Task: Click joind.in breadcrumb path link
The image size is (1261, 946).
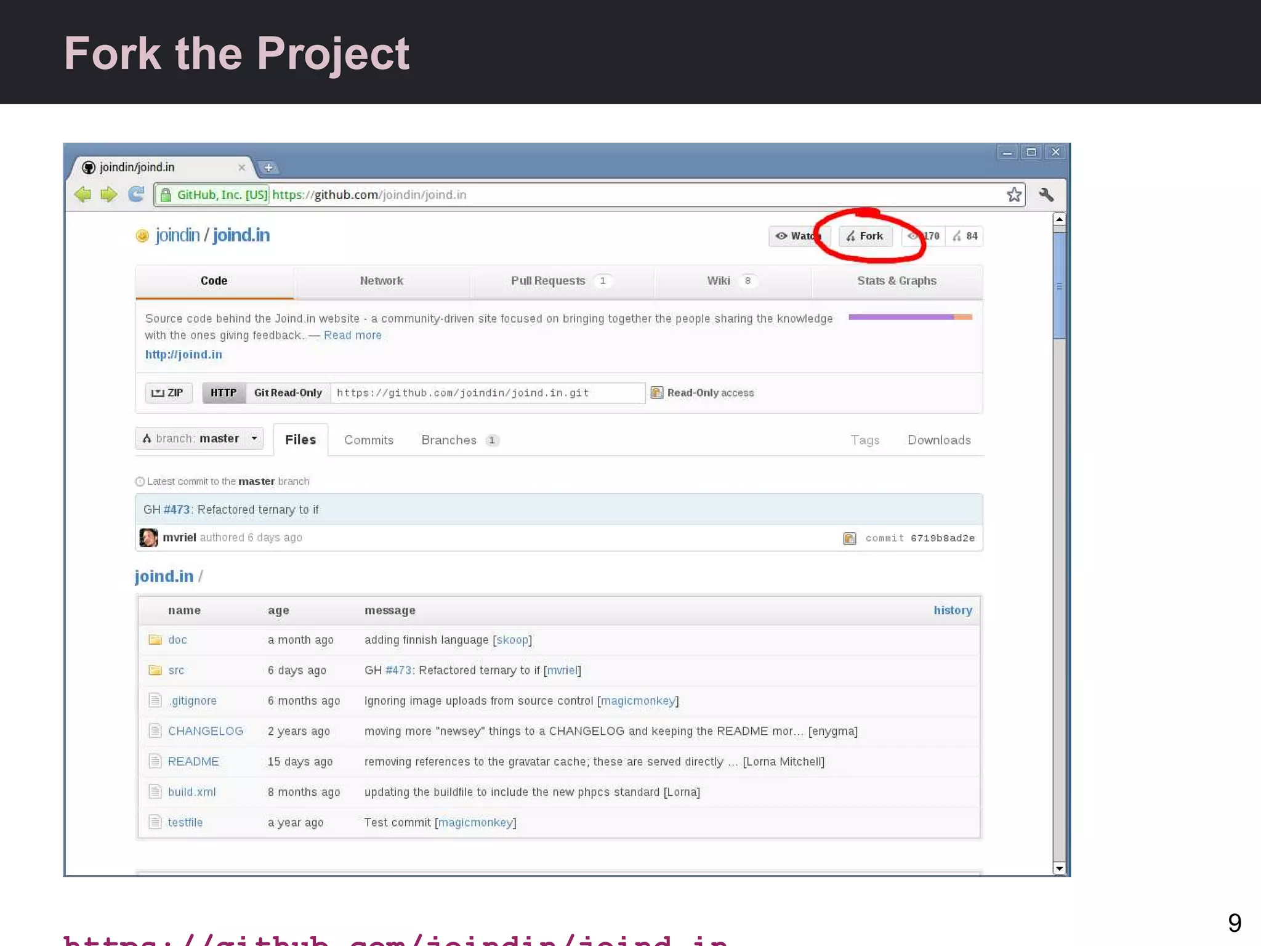Action: 164,576
